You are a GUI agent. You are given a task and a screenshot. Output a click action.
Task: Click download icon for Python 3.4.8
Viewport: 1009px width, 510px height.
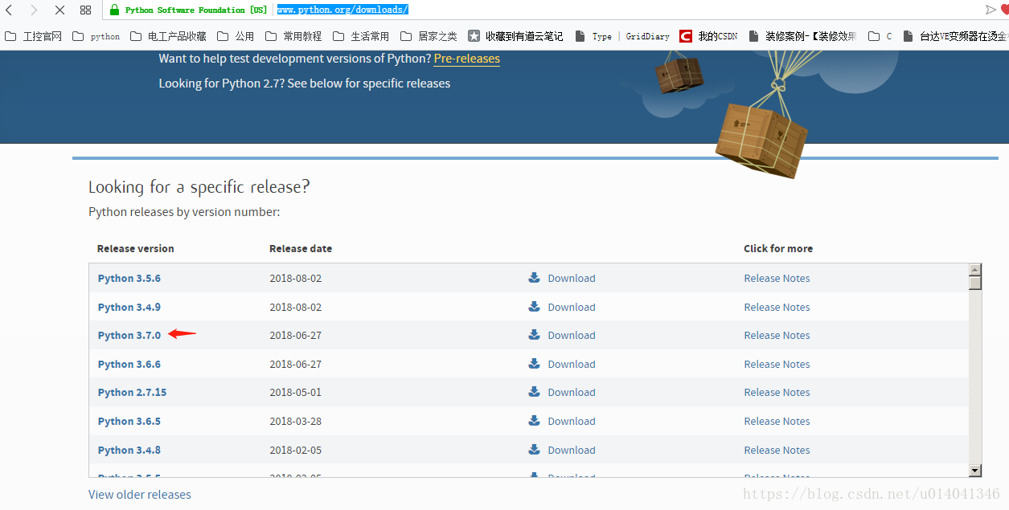click(534, 450)
